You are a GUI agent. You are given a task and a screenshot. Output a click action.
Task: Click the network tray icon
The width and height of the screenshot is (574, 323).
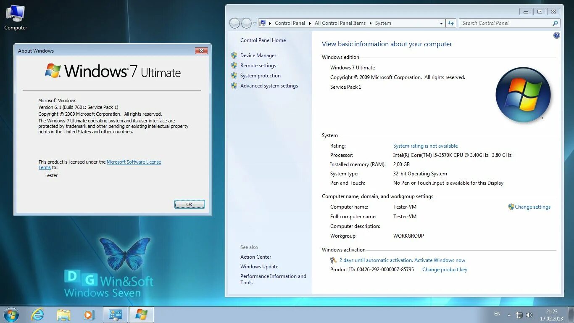coord(519,315)
